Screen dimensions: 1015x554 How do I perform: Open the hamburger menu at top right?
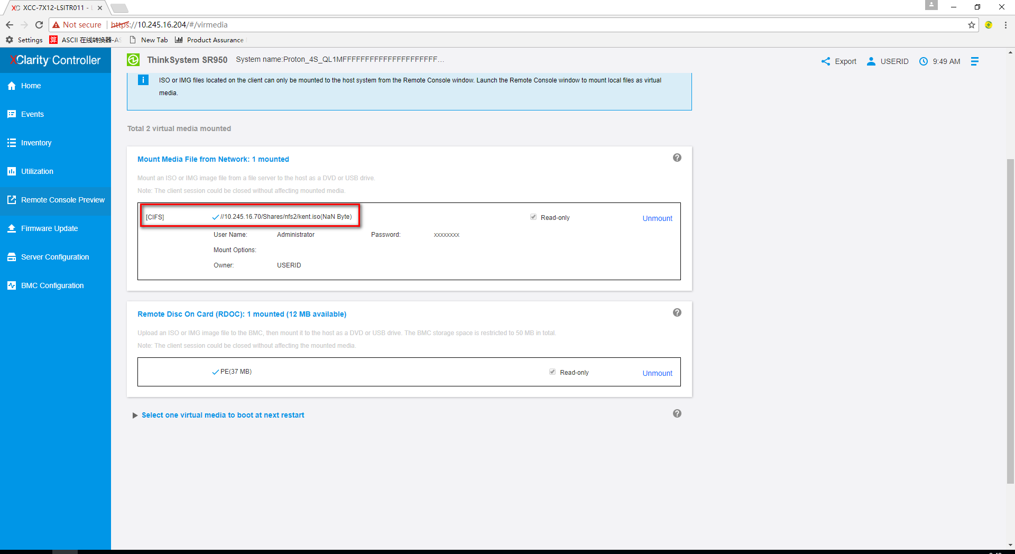click(975, 61)
